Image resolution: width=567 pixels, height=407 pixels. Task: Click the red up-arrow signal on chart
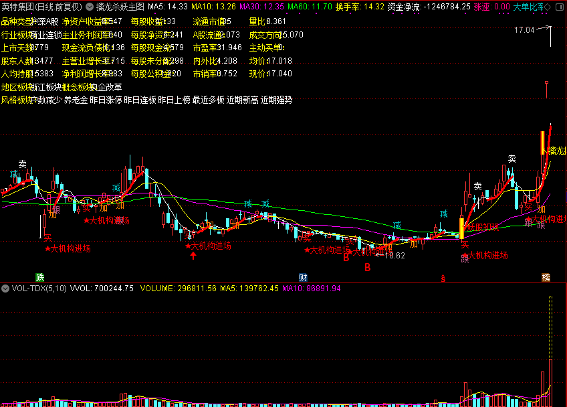[193, 256]
